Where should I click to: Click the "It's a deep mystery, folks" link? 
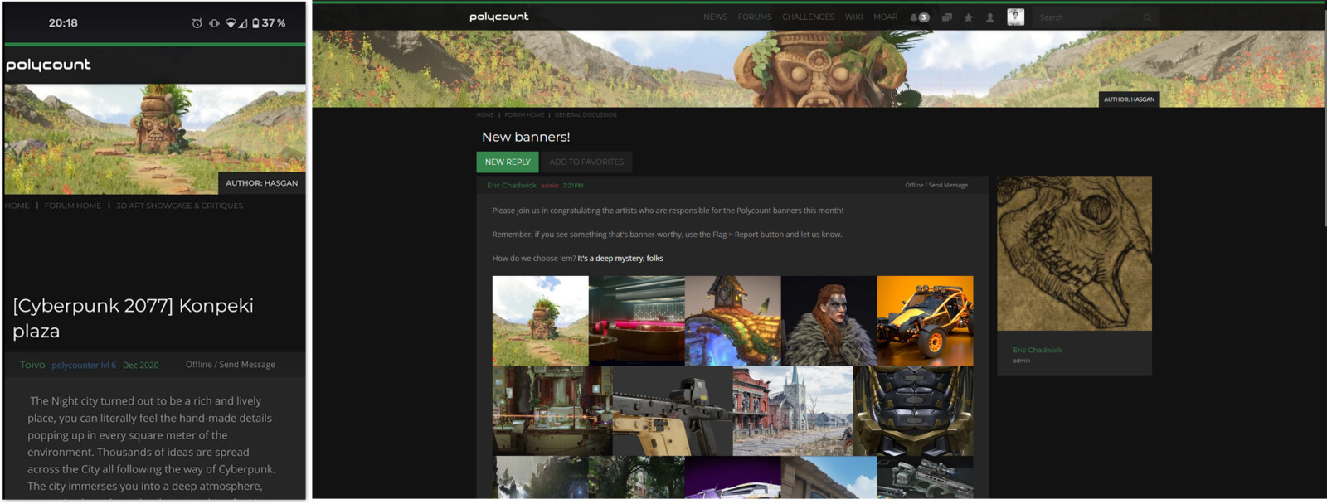coord(620,259)
